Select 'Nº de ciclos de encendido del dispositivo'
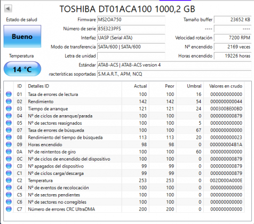 [124, 159]
